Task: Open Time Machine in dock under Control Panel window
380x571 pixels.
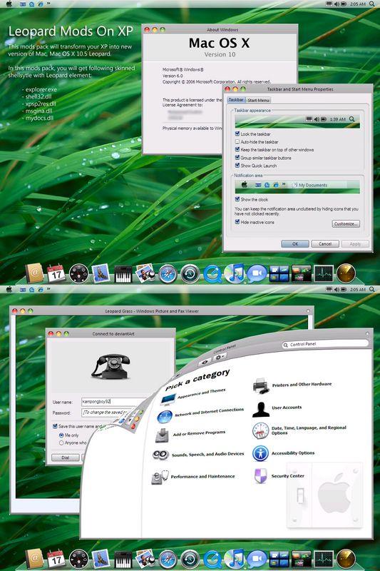Action: tap(190, 559)
